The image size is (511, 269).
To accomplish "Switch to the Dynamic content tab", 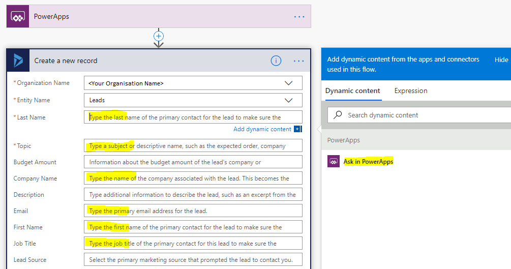I will (x=353, y=91).
